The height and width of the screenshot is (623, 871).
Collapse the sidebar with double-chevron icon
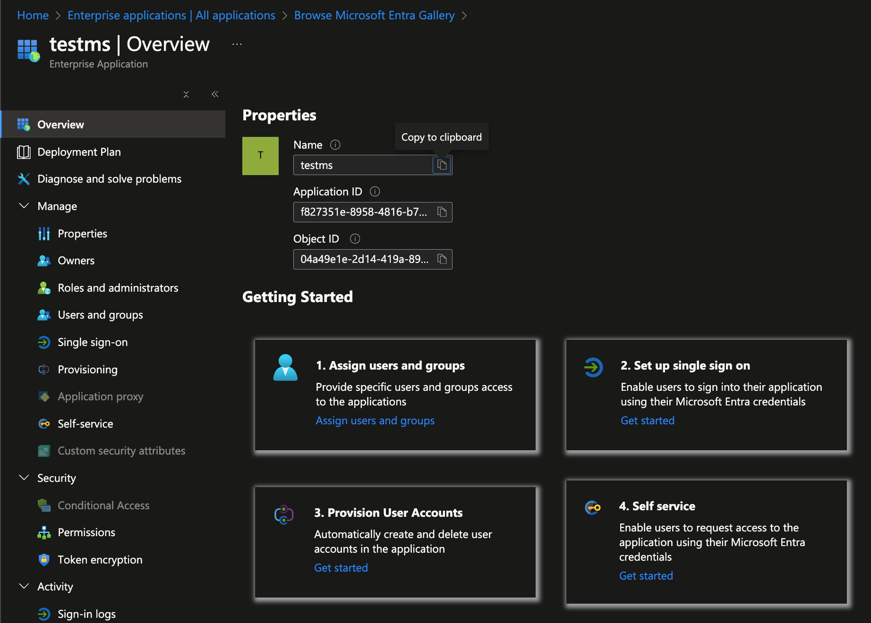click(215, 94)
